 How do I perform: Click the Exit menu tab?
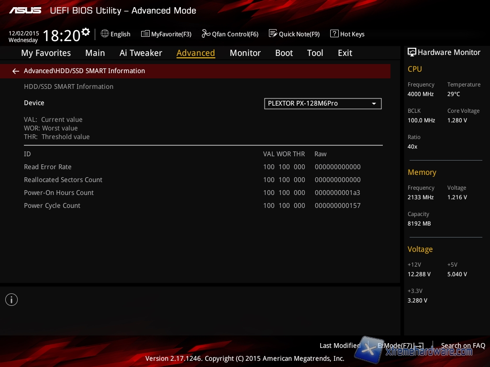tap(345, 53)
